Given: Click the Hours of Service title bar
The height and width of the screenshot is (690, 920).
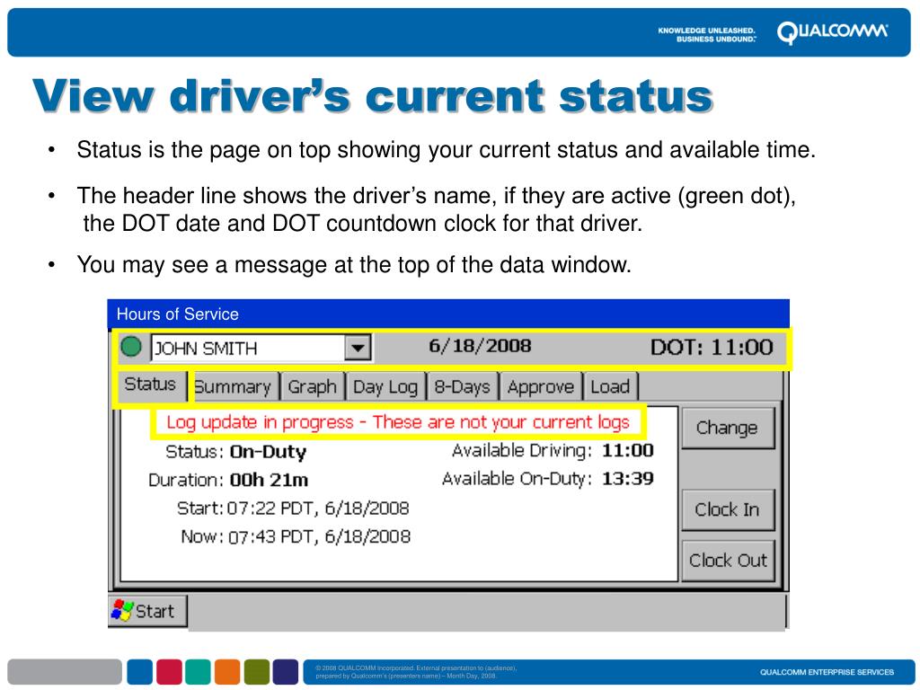Looking at the screenshot, I should point(448,314).
